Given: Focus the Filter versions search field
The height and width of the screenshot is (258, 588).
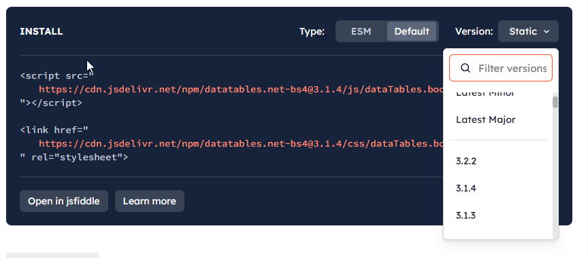Looking at the screenshot, I should [x=501, y=68].
